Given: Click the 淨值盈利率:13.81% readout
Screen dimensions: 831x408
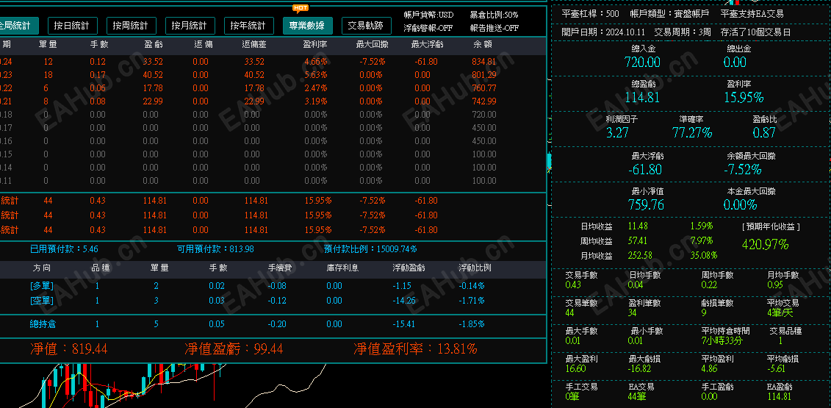Looking at the screenshot, I should [416, 349].
